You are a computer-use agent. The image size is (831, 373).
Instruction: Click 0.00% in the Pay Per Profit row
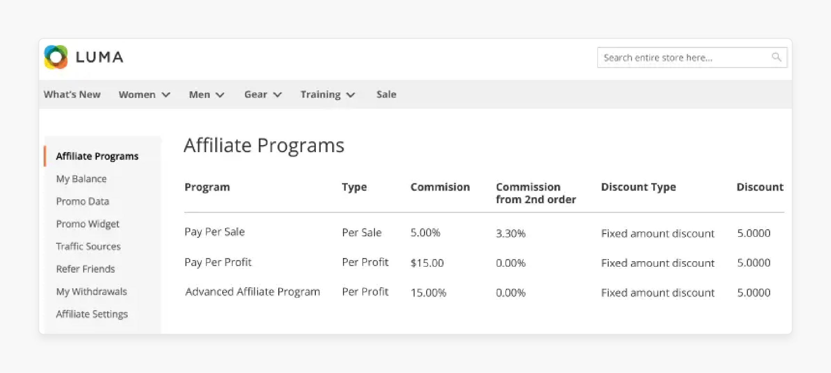click(x=511, y=263)
